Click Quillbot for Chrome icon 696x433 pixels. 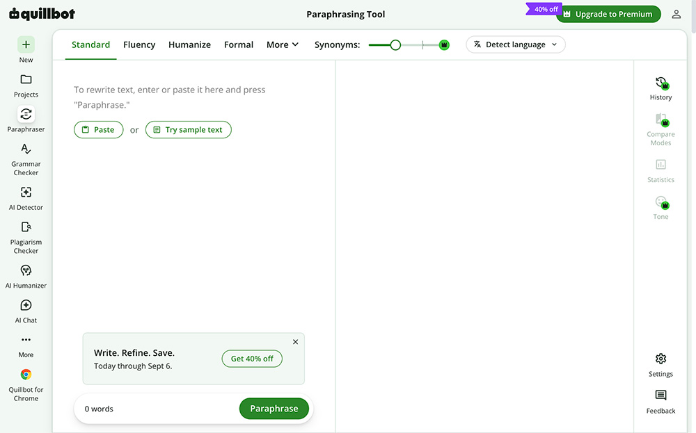(x=26, y=375)
